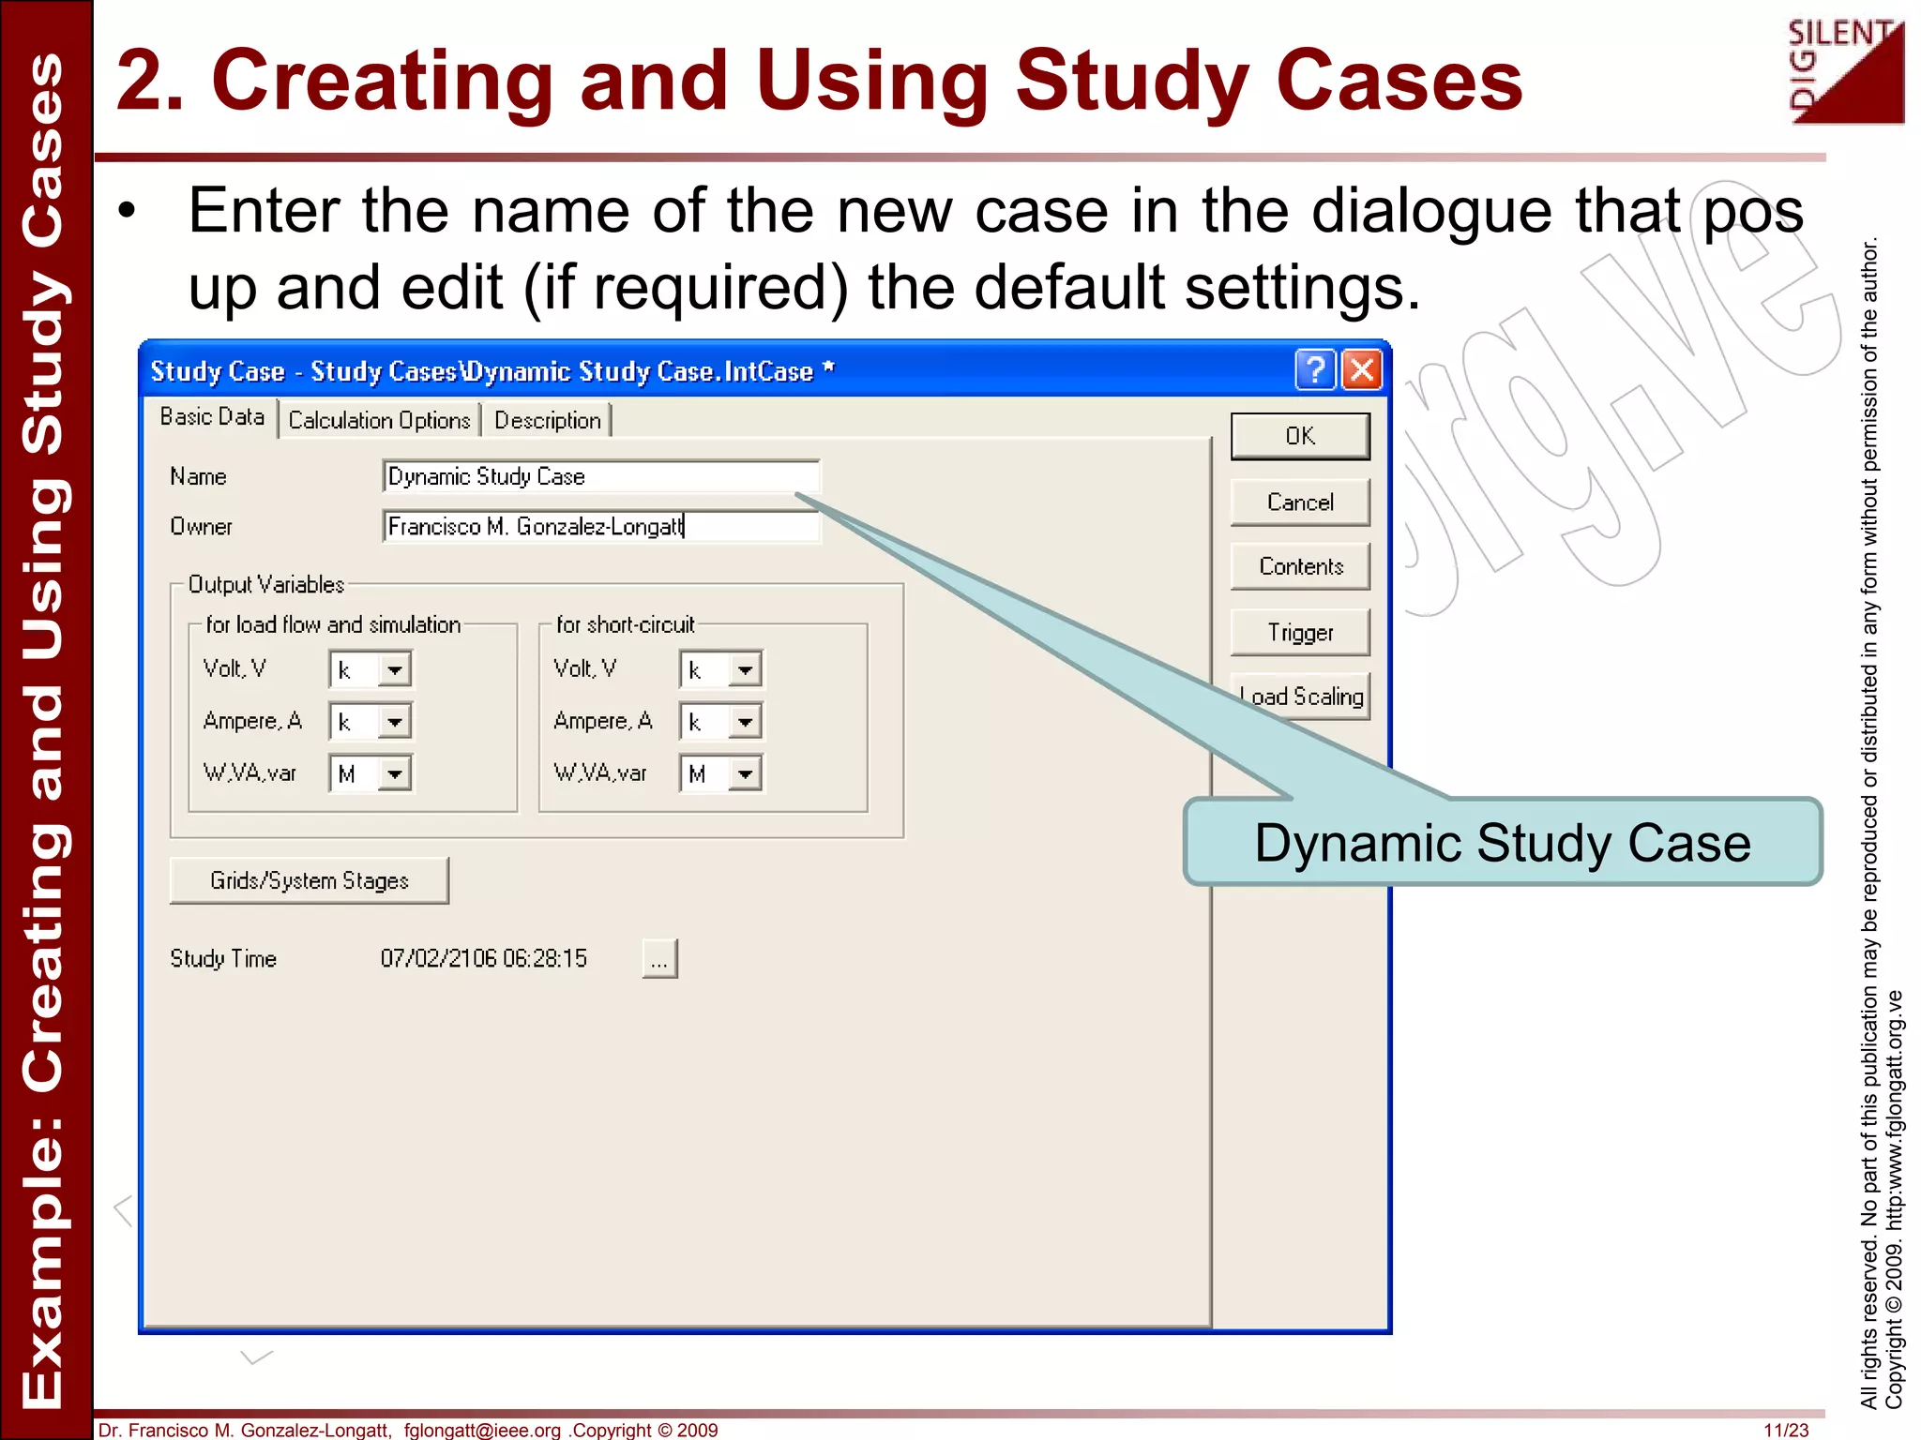Click into the Name text field
Image resolution: width=1921 pixels, height=1440 pixels.
[x=600, y=476]
